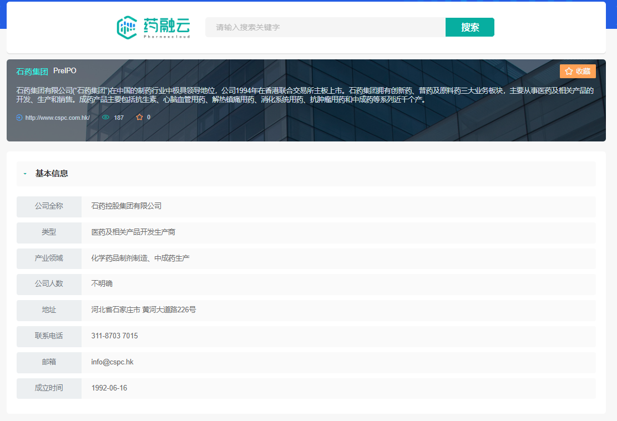Click the 药融云 Pharnexcloud logo text
The width and height of the screenshot is (617, 421).
166,27
